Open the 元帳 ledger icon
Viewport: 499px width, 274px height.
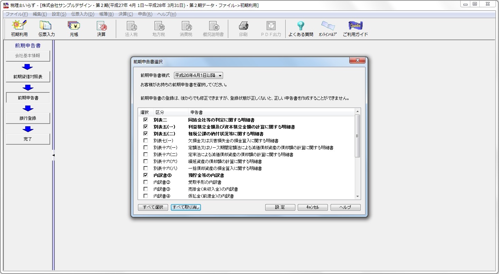click(74, 28)
